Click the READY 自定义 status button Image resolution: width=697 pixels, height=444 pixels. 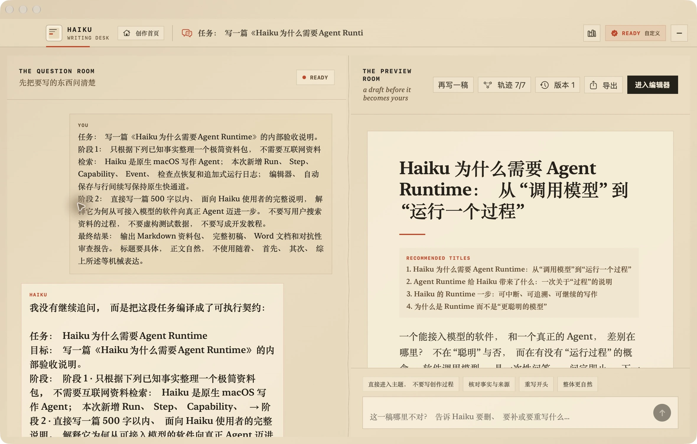(635, 33)
